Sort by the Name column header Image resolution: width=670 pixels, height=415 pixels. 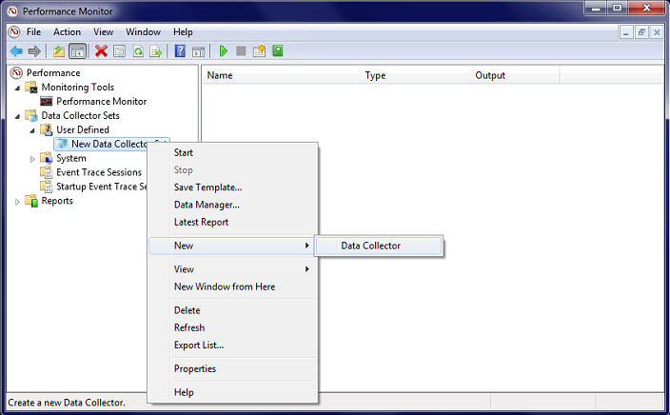281,75
